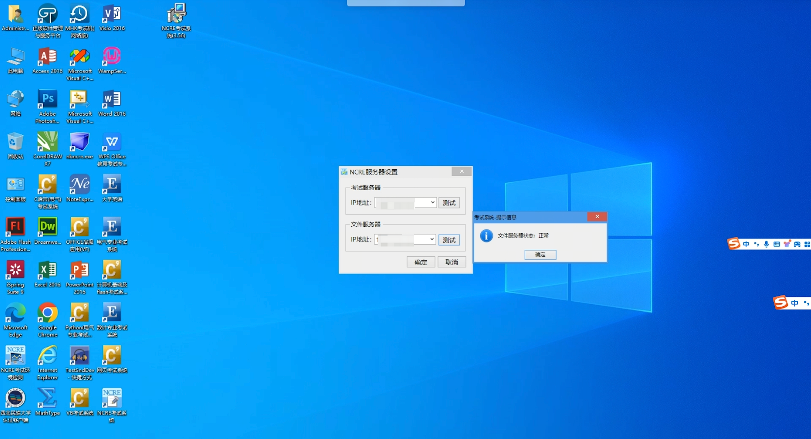The image size is (811, 439).
Task: Select the Microsoft Edge shortcut
Action: coord(15,320)
